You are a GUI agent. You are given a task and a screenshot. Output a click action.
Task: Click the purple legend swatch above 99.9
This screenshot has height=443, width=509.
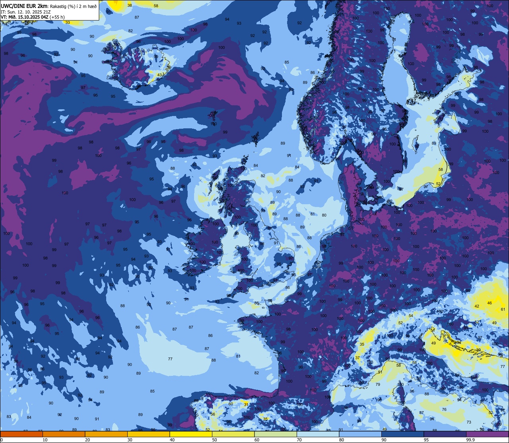[x=487, y=434]
